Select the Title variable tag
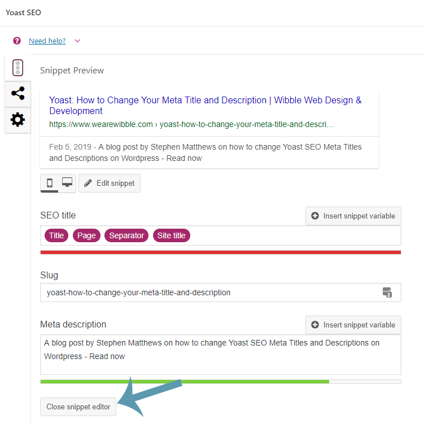Viewport: 424px width, 424px height. tap(56, 235)
